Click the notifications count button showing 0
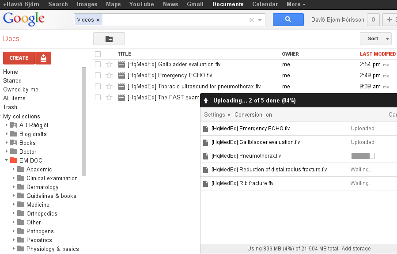Image resolution: width=397 pixels, height=254 pixels. (373, 19)
